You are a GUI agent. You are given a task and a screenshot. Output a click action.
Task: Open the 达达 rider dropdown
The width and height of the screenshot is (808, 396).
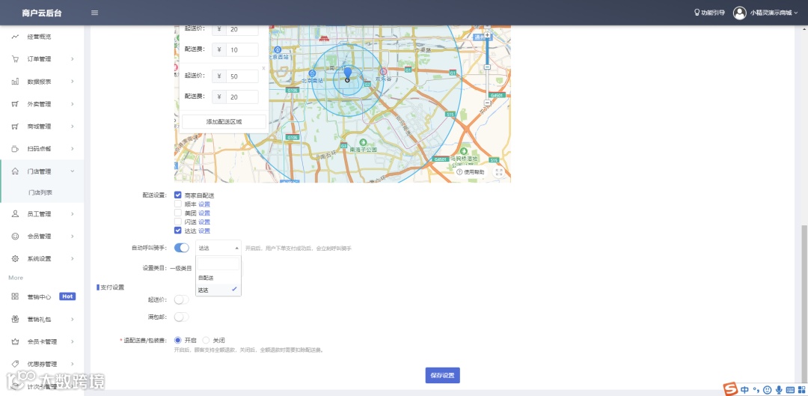tap(218, 248)
